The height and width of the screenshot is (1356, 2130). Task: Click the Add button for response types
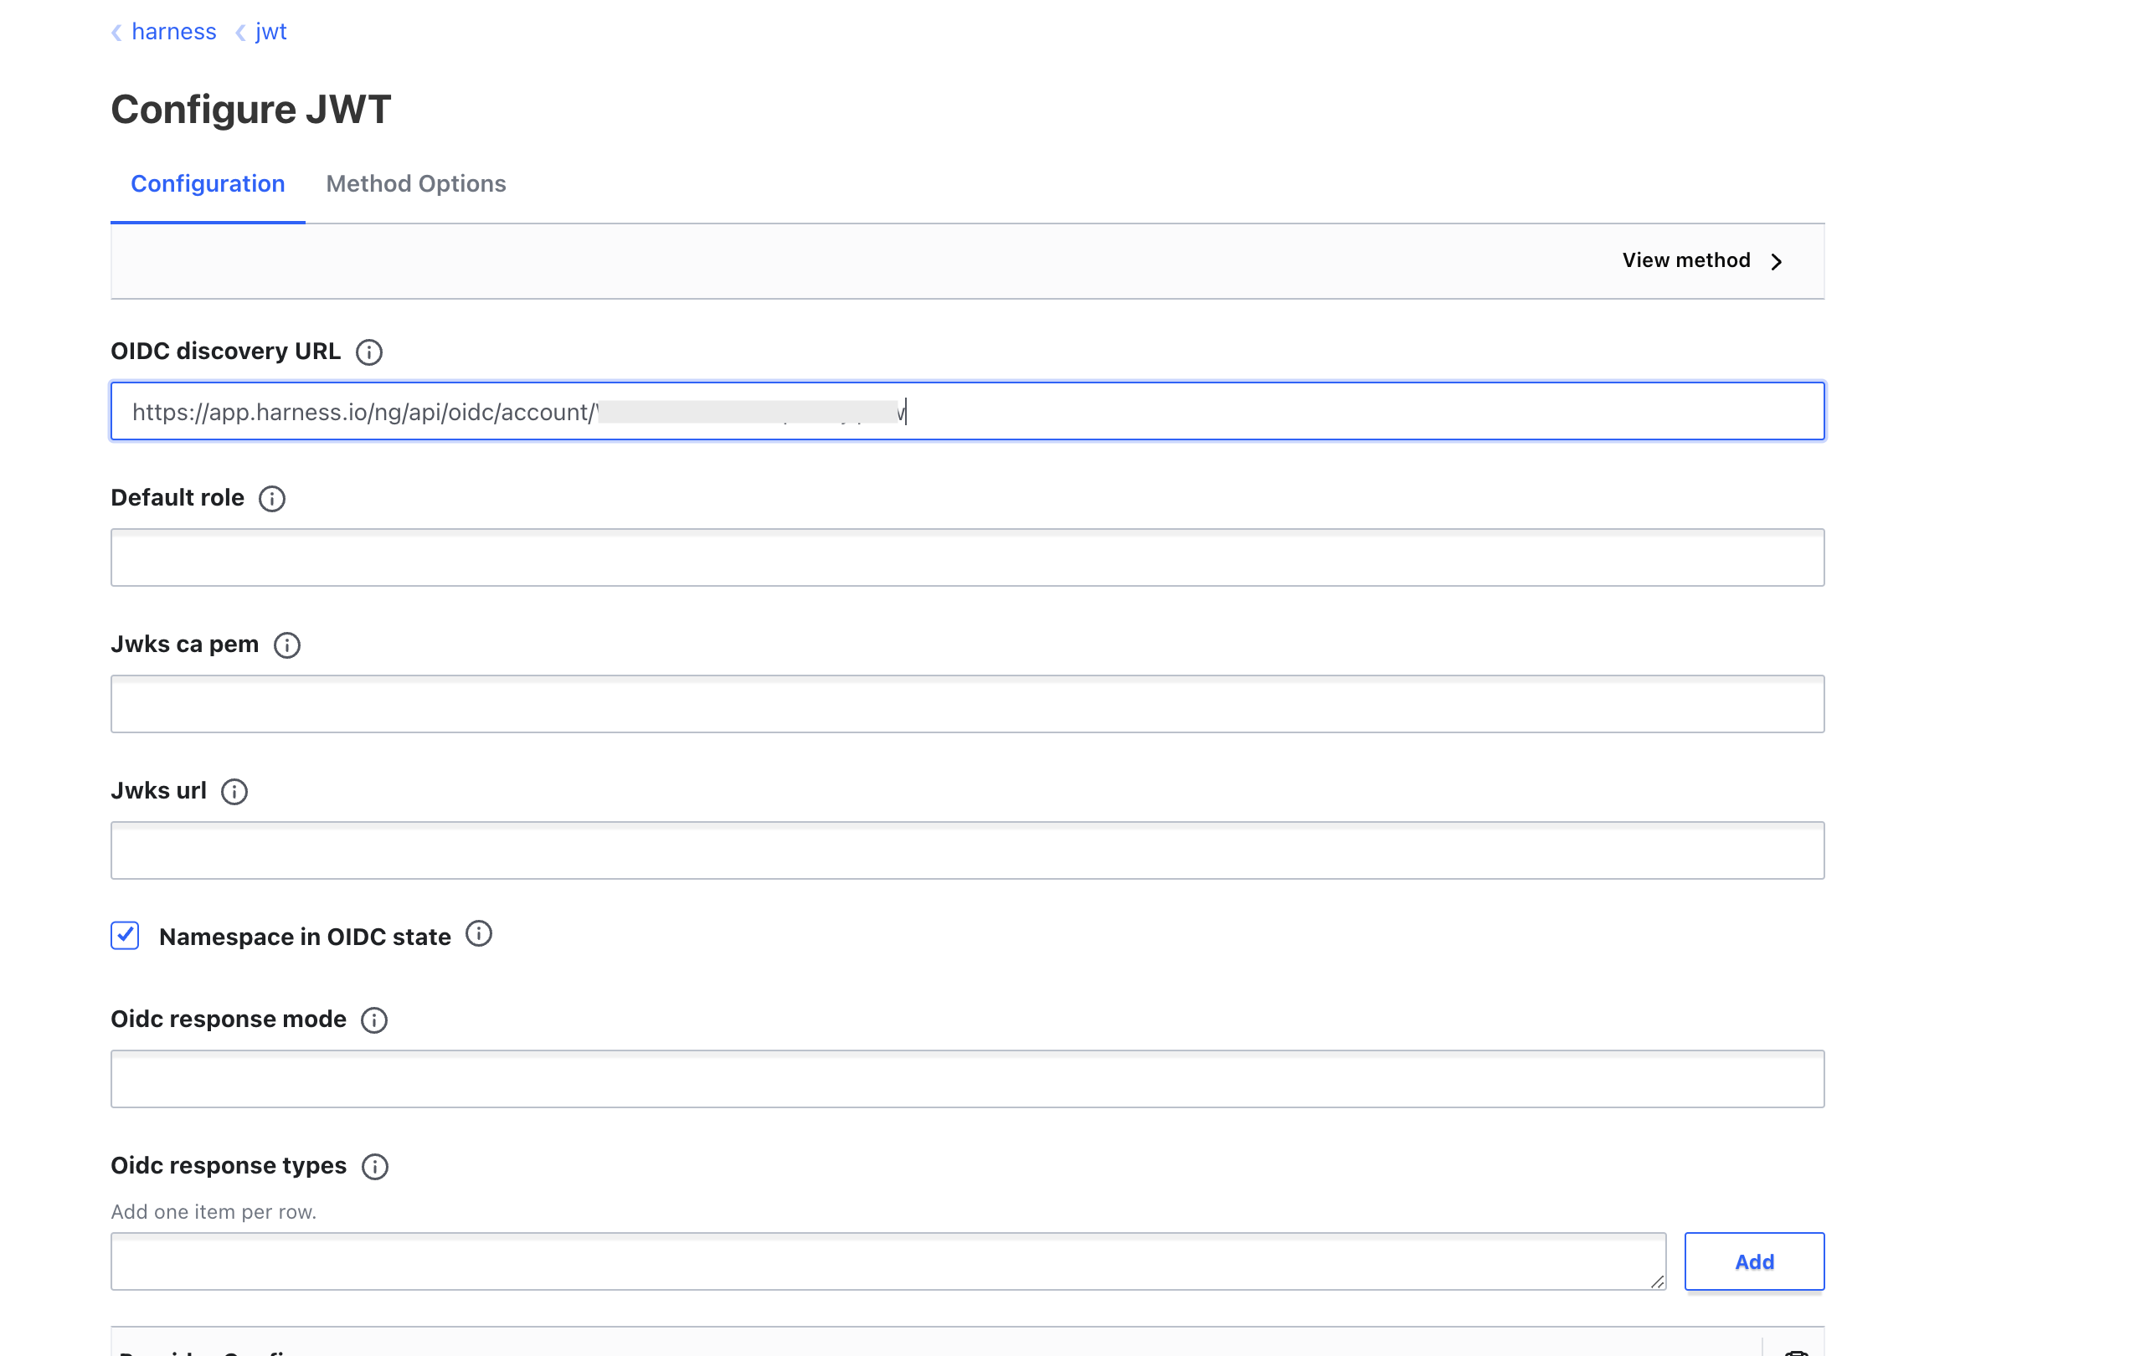tap(1754, 1261)
